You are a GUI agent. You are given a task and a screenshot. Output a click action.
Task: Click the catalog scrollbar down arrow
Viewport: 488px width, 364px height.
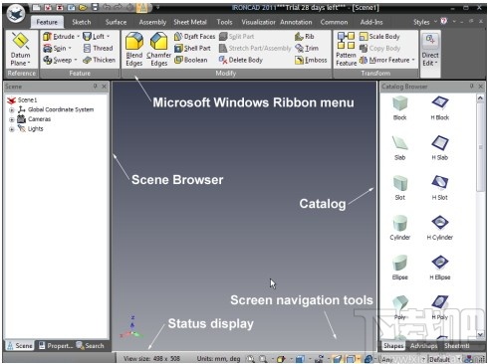tap(480, 334)
